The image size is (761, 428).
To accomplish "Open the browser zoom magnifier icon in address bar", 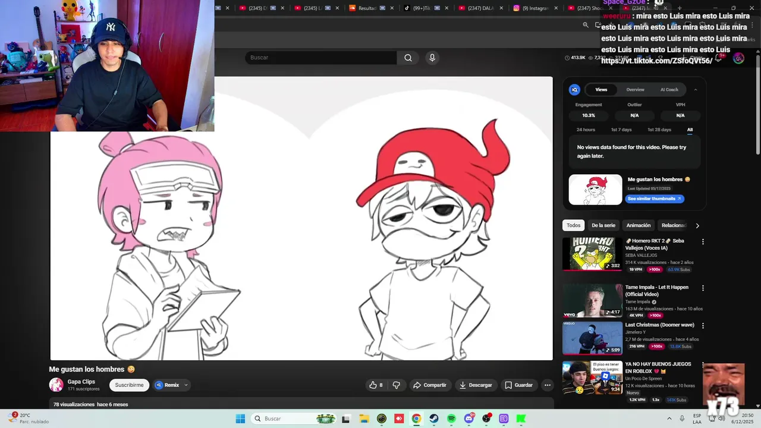I will [x=586, y=25].
